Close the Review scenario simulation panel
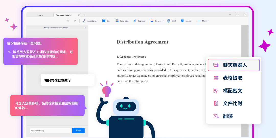Viewport: 276px width, 138px height. point(85,27)
